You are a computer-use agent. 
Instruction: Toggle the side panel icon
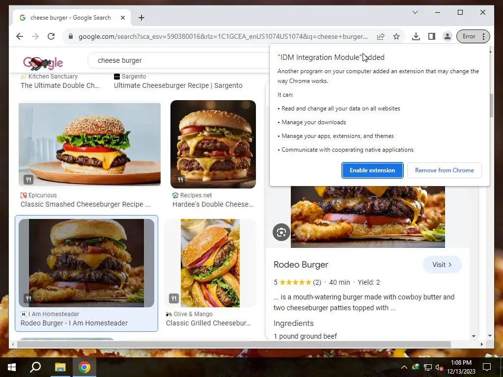(x=431, y=36)
